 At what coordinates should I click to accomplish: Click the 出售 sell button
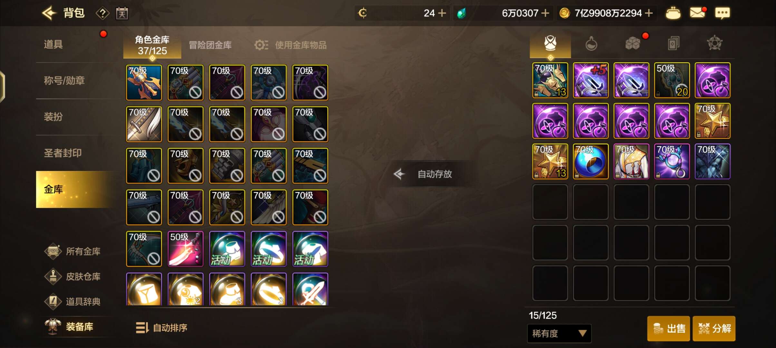coord(669,329)
